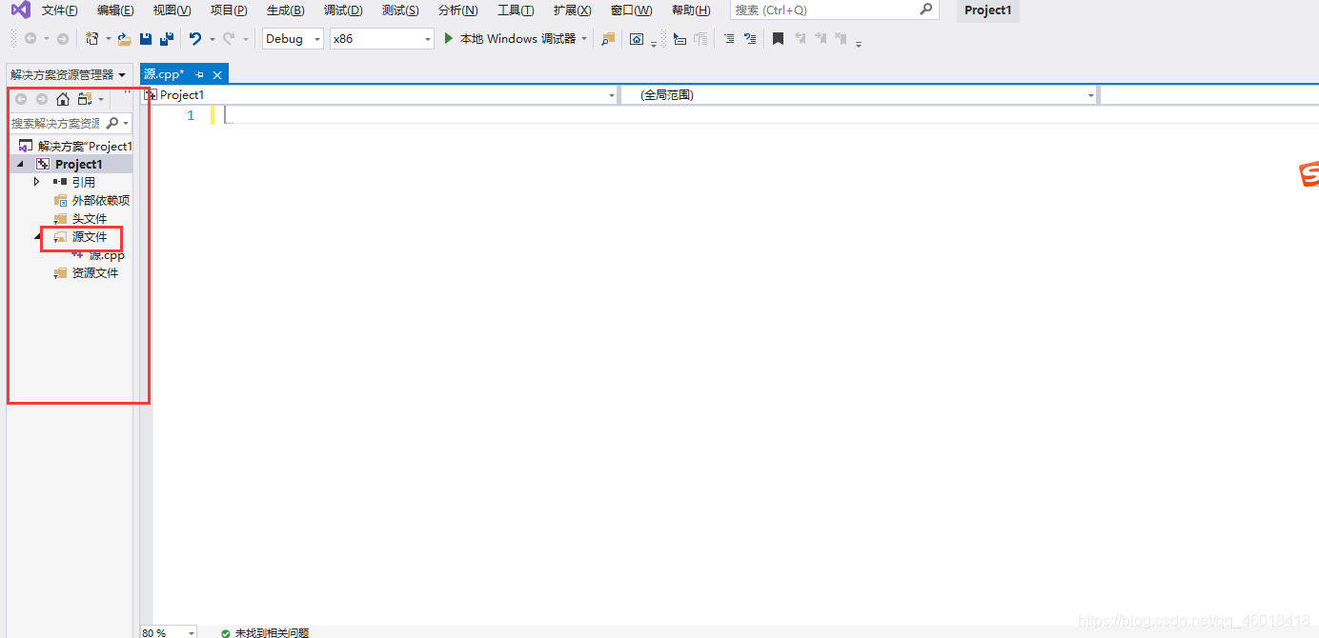
Task: Expand the 引用 tree node
Action: [37, 182]
